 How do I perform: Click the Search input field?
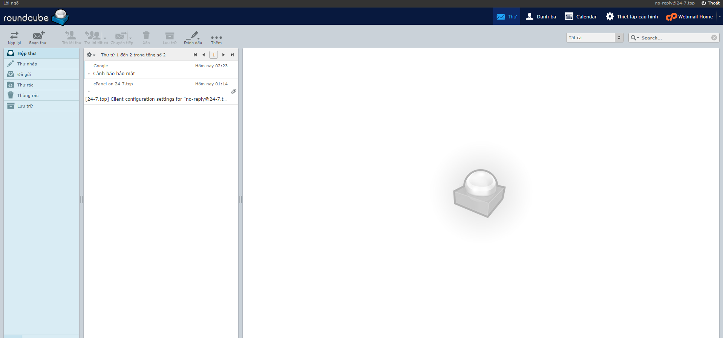675,38
